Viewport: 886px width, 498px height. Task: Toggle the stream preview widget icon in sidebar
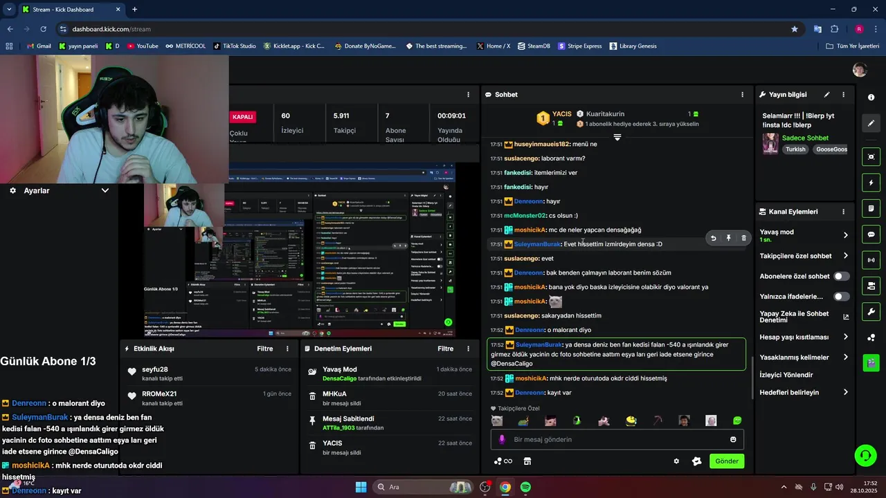pyautogui.click(x=871, y=157)
